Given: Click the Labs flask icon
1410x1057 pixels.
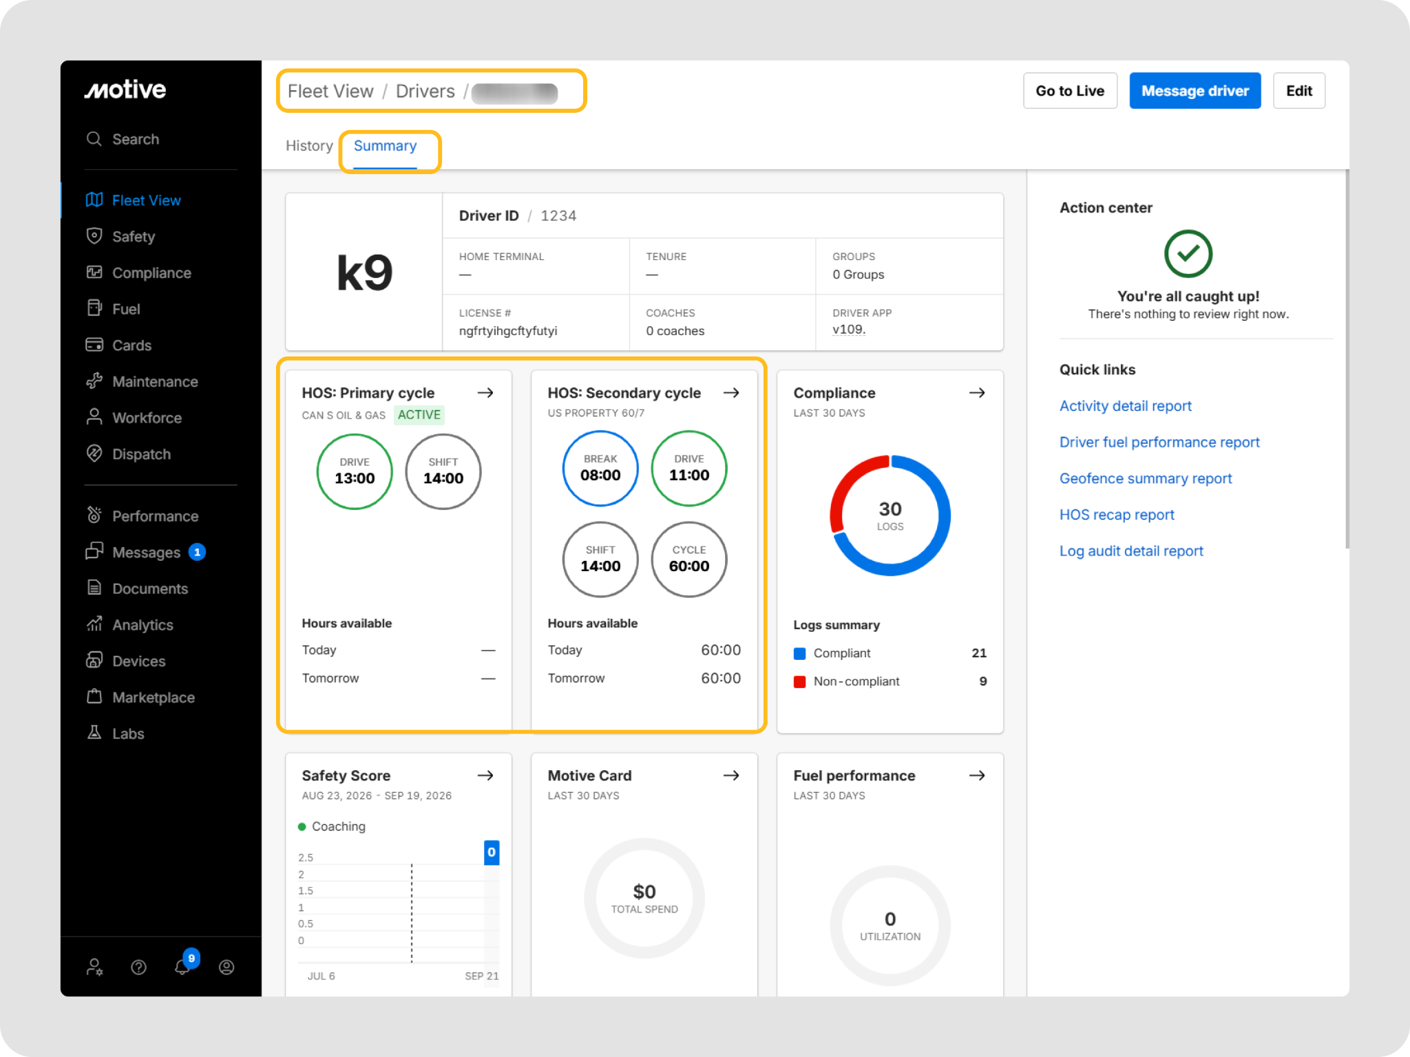Looking at the screenshot, I should 94,733.
